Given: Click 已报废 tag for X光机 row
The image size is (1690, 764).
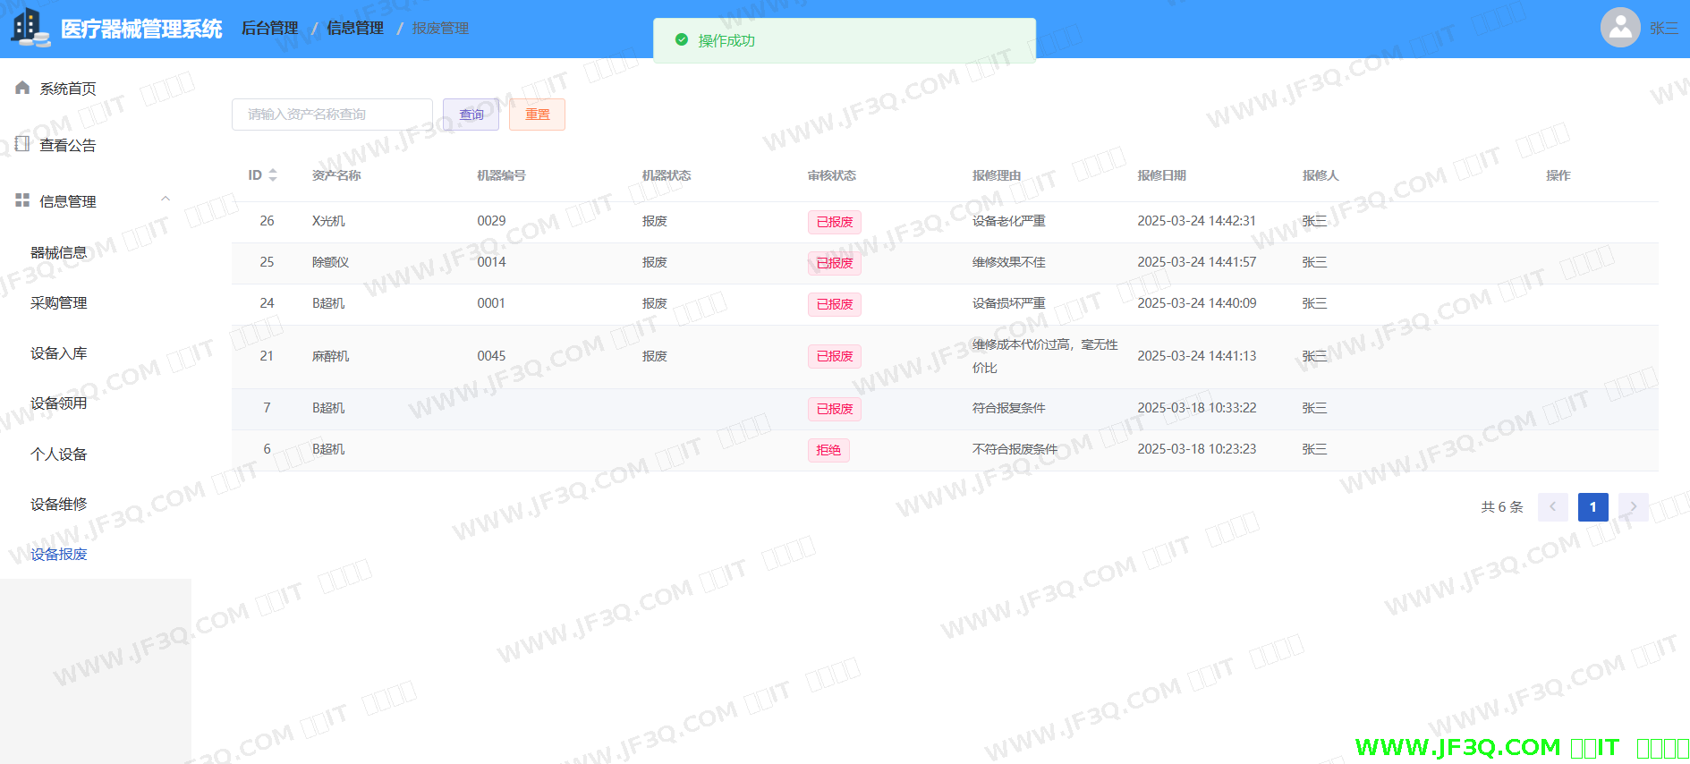Looking at the screenshot, I should click(834, 222).
